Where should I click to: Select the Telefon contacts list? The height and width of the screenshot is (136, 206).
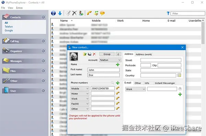point(9,27)
